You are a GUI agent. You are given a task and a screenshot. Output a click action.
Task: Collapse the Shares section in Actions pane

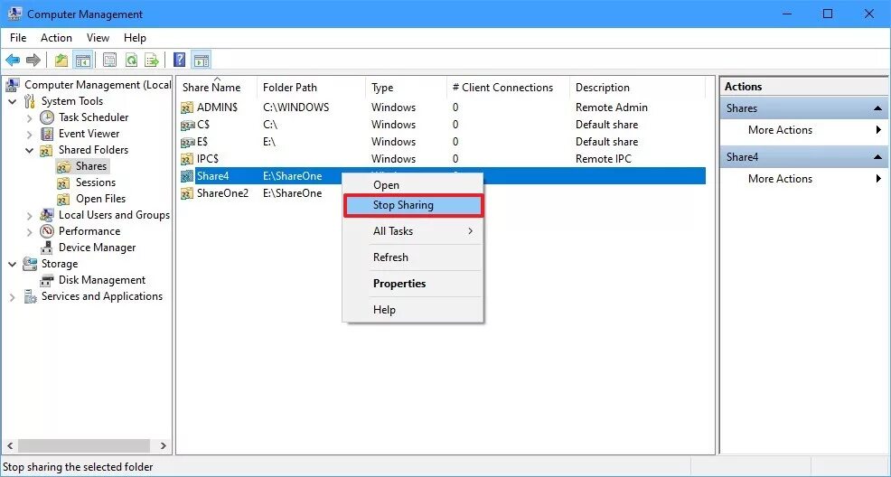pos(878,108)
